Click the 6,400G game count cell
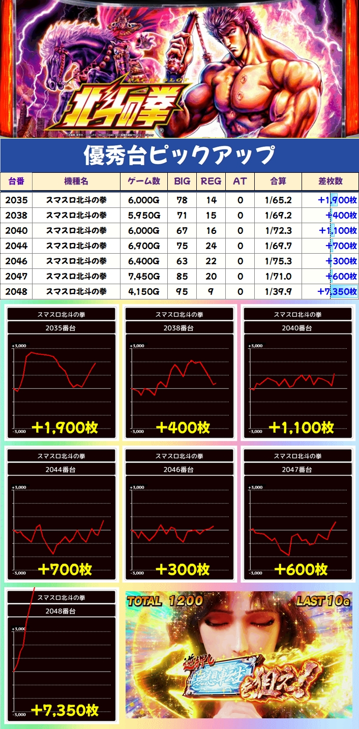359x729 pixels. 144,261
